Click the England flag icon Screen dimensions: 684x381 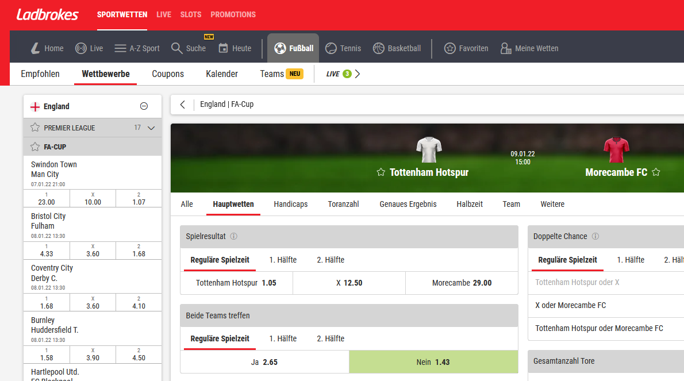(x=35, y=106)
